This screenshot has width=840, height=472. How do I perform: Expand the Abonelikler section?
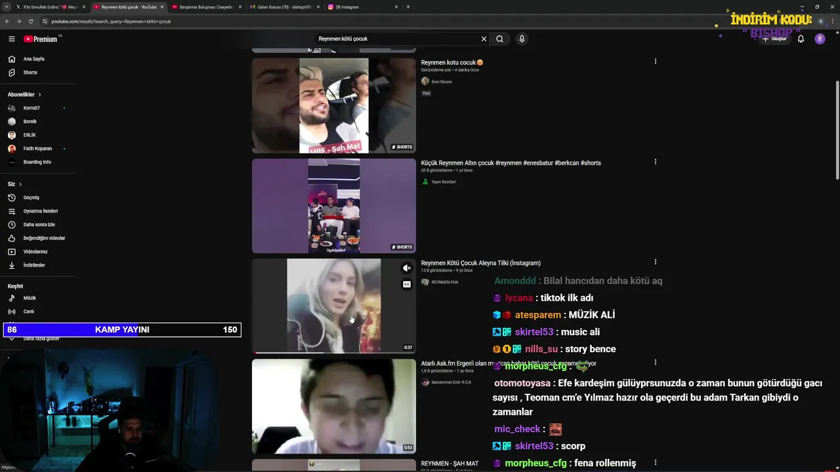click(24, 94)
